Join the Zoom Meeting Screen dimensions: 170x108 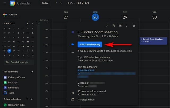pyautogui.click(x=90, y=45)
